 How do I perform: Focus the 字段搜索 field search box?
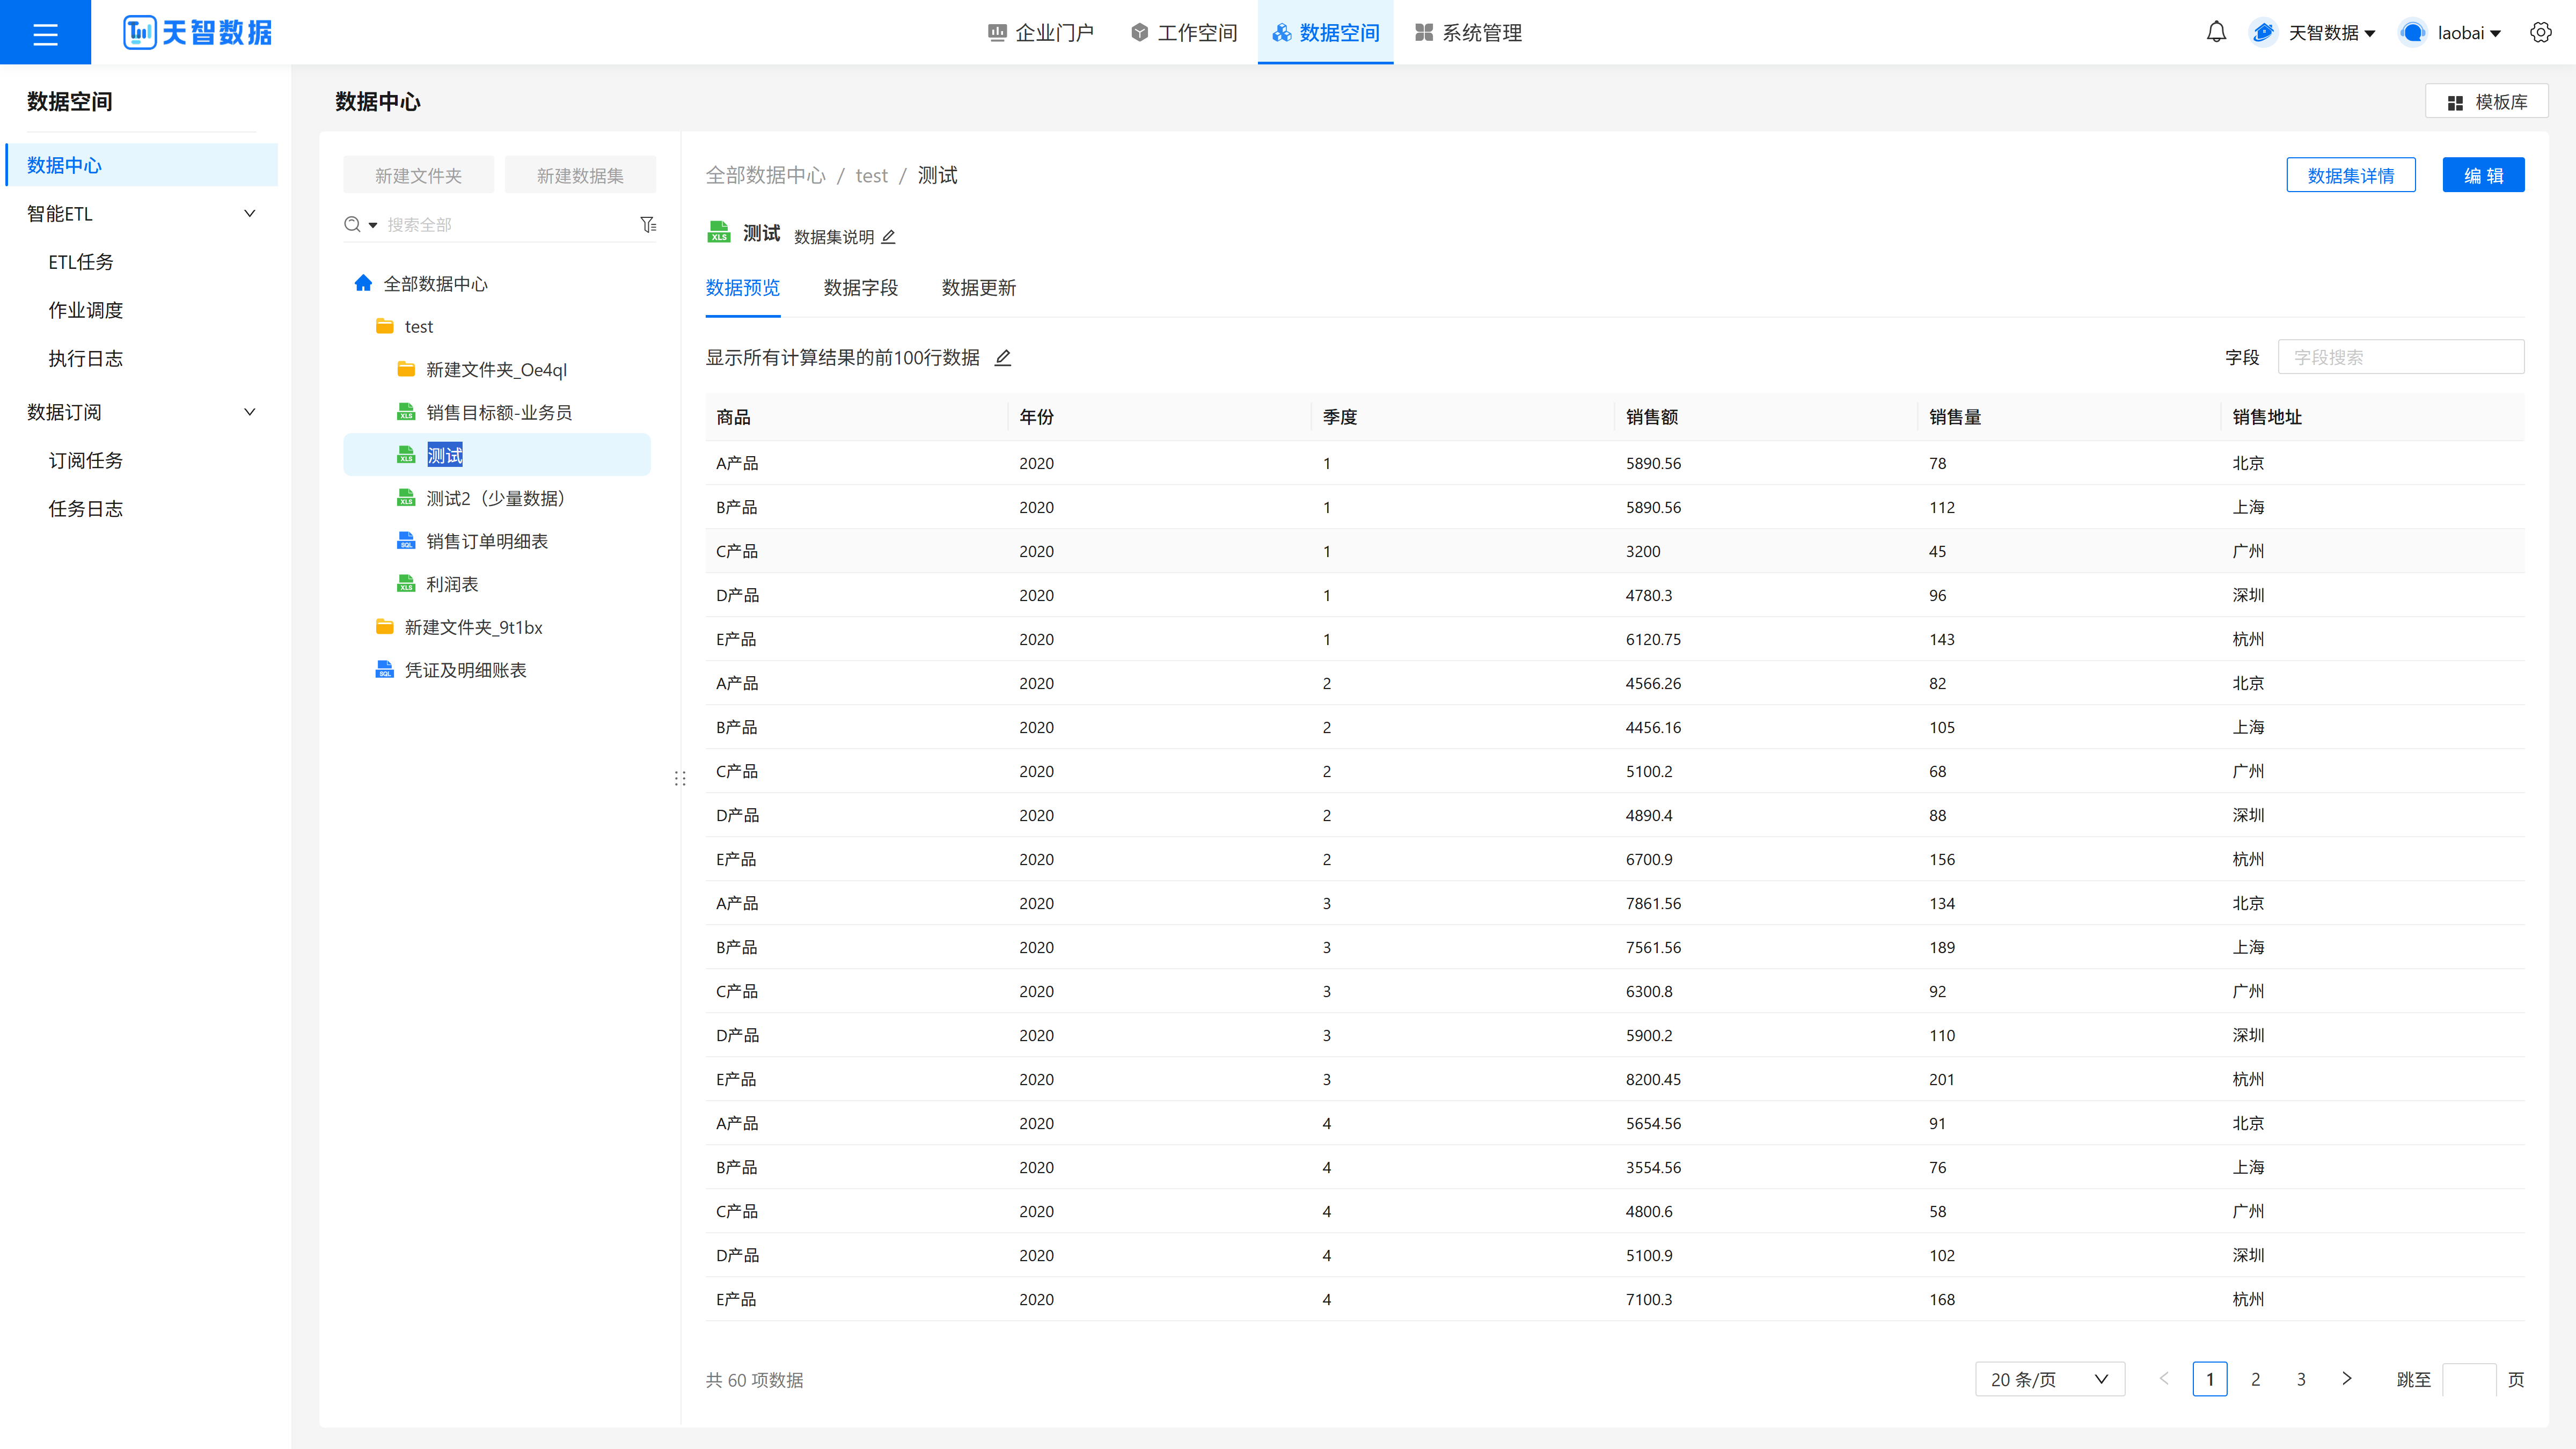(2400, 357)
